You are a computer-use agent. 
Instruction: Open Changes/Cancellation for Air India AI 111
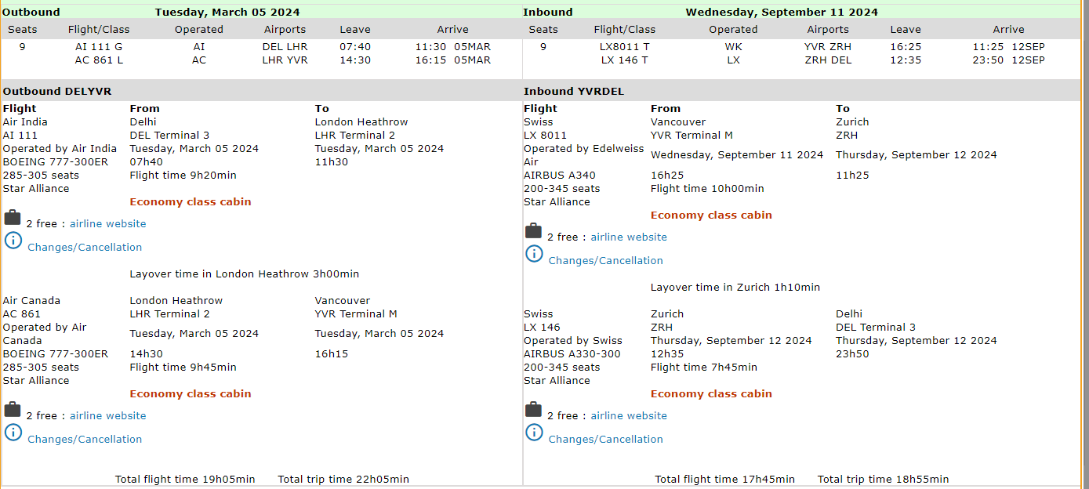tap(85, 248)
